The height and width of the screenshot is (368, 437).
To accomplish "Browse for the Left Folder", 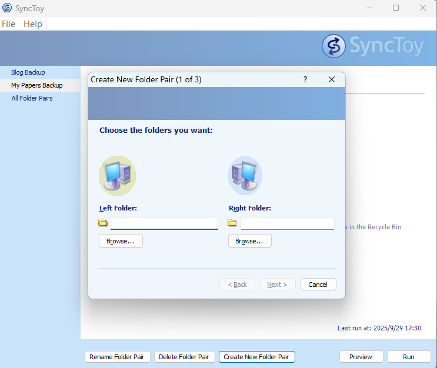I will (121, 240).
